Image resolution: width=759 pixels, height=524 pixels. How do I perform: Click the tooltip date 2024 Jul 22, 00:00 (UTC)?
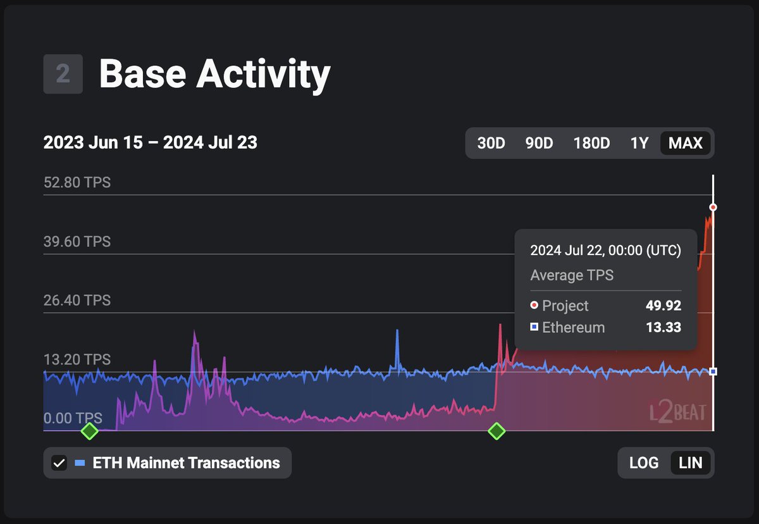click(x=606, y=251)
